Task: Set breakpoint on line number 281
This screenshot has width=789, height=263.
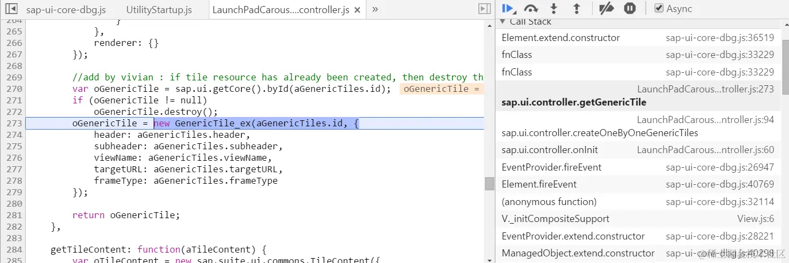Action: (14, 215)
